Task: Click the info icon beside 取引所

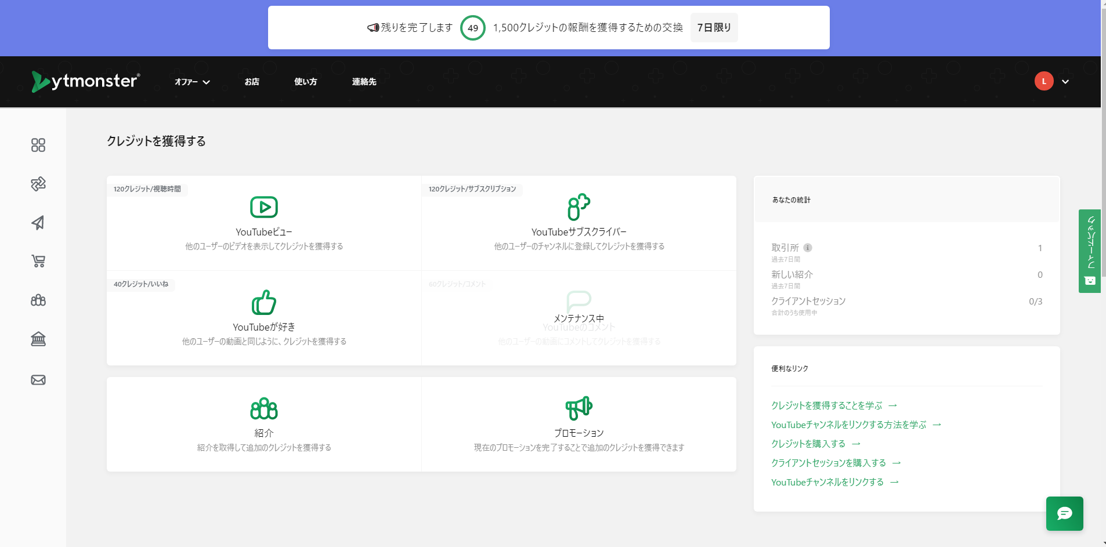Action: point(808,248)
